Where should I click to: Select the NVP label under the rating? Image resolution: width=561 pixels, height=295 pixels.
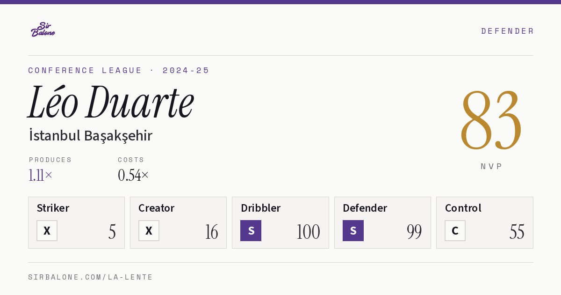491,166
